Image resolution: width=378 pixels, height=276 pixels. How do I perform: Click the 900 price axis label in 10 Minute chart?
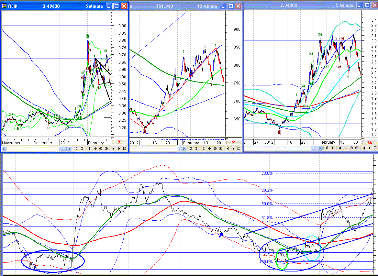(x=237, y=29)
